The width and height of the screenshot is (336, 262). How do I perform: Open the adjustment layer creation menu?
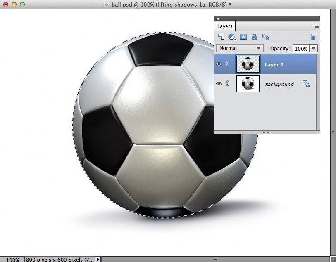click(232, 37)
